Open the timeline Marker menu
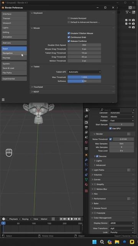The image size is (138, 246). coord(44,219)
